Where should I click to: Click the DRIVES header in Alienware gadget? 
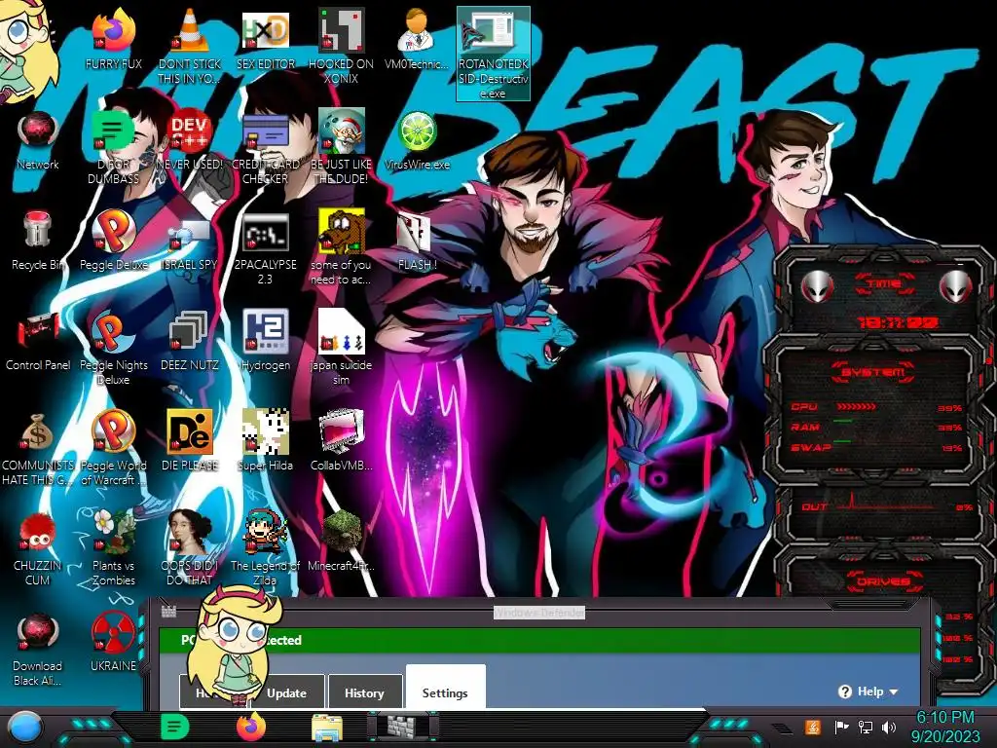[x=882, y=581]
